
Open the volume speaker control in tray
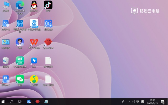[x=133, y=102]
